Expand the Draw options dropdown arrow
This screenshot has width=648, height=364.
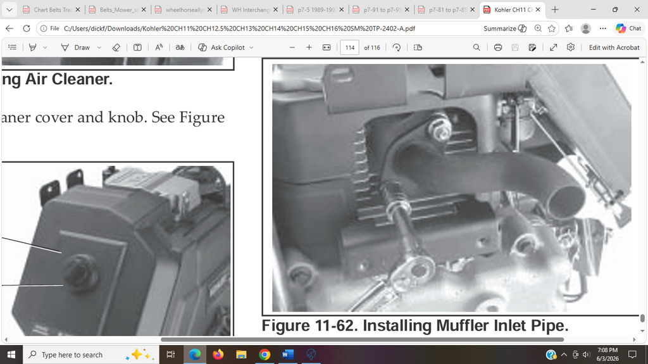point(99,47)
